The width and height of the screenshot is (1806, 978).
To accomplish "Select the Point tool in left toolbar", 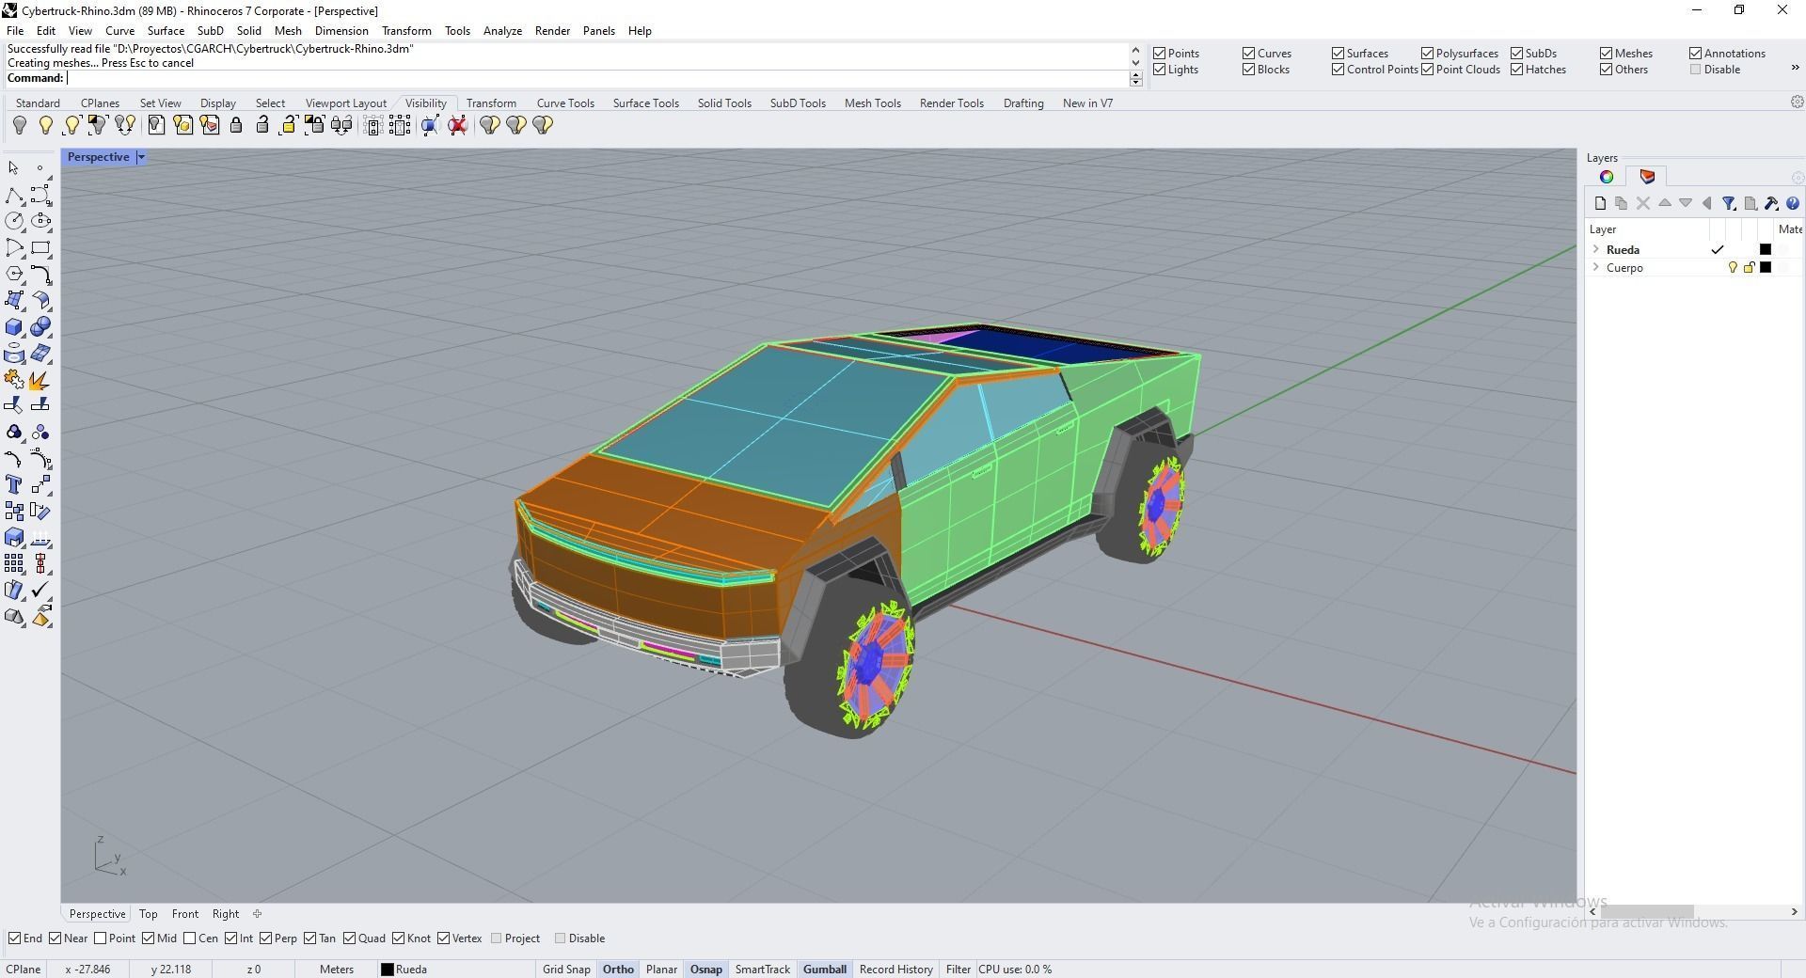I will (40, 168).
